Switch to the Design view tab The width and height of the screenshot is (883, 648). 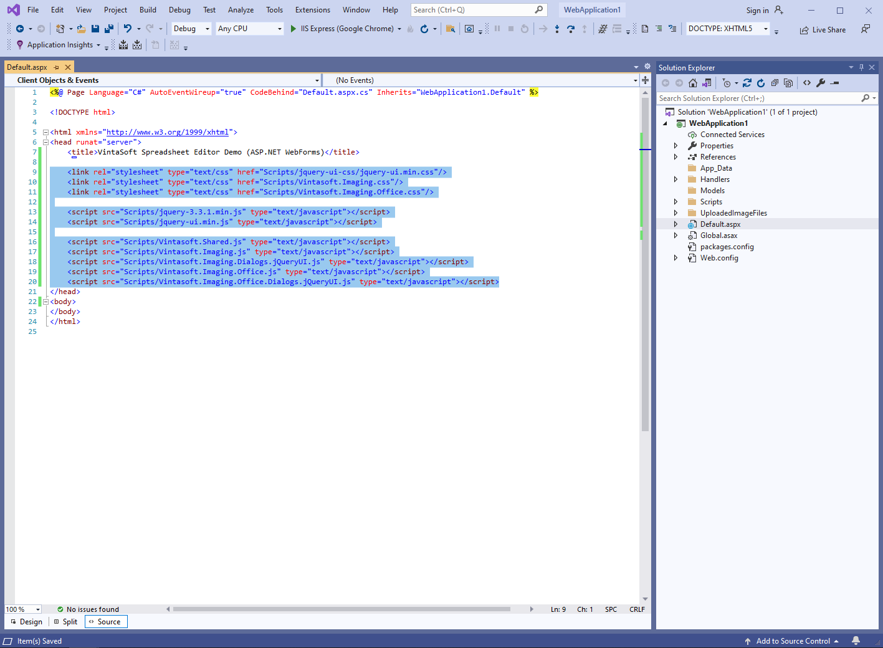[27, 622]
